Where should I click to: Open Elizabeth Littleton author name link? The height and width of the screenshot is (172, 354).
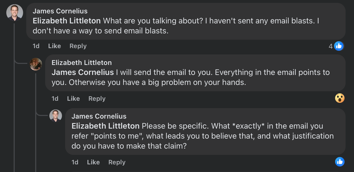81,63
